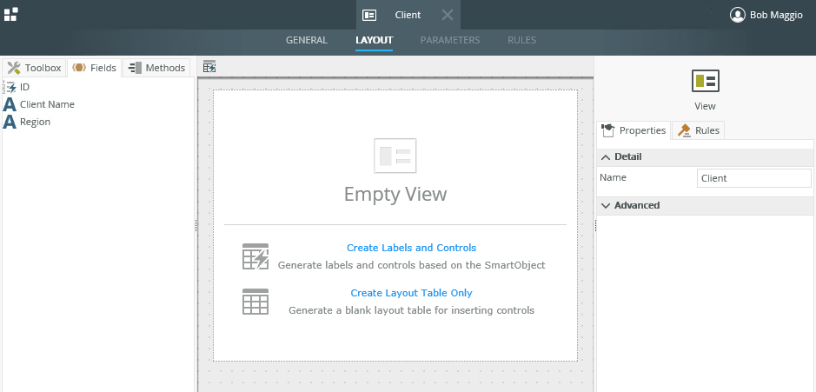The image size is (816, 392).
Task: Click the Create Layout Table Only link
Action: (x=411, y=293)
